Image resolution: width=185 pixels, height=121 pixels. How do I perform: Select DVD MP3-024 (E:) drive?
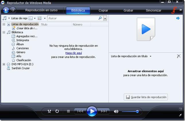[x=22, y=64]
